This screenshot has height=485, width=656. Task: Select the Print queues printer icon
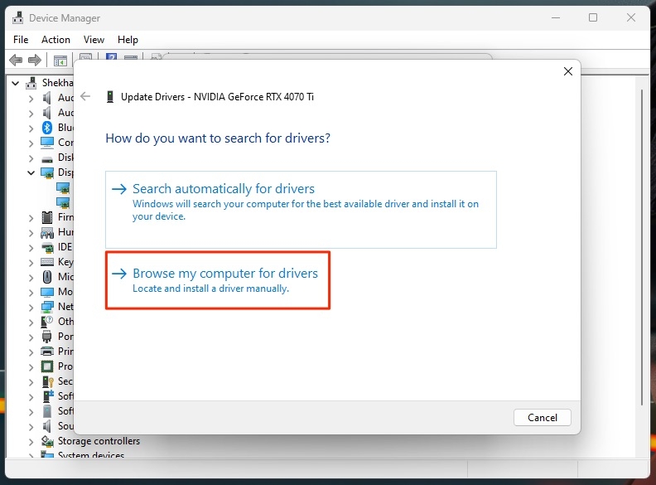47,352
